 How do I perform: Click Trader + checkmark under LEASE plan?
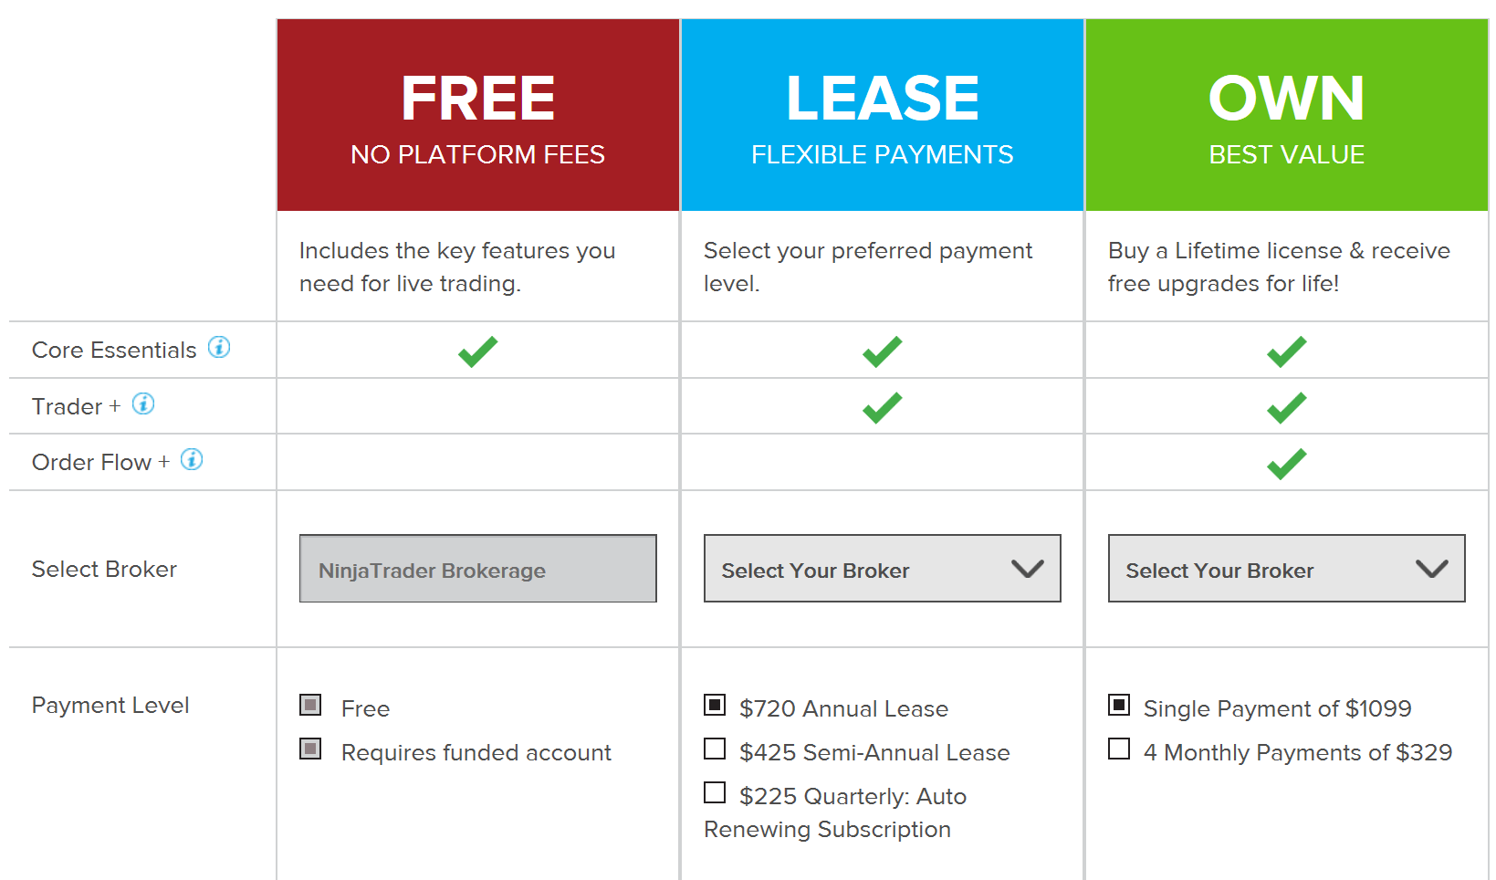[x=883, y=407]
